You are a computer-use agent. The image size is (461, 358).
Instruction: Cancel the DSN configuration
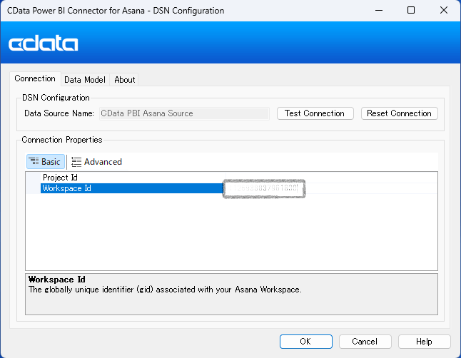tap(365, 342)
